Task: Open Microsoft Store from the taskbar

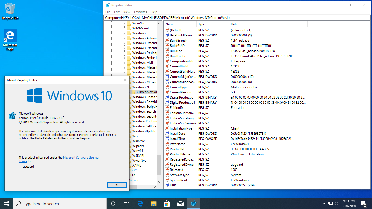Action: click(167, 204)
